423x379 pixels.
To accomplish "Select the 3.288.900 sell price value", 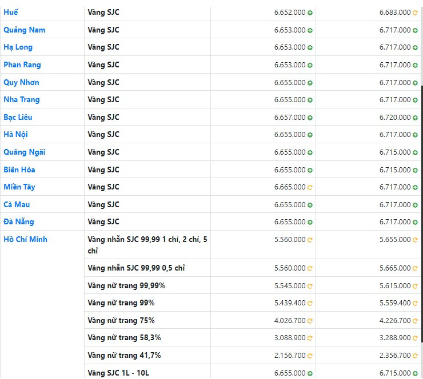I will 395,338.
